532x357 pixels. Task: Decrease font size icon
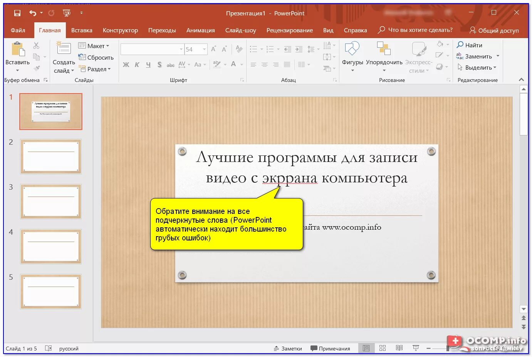[x=224, y=49]
